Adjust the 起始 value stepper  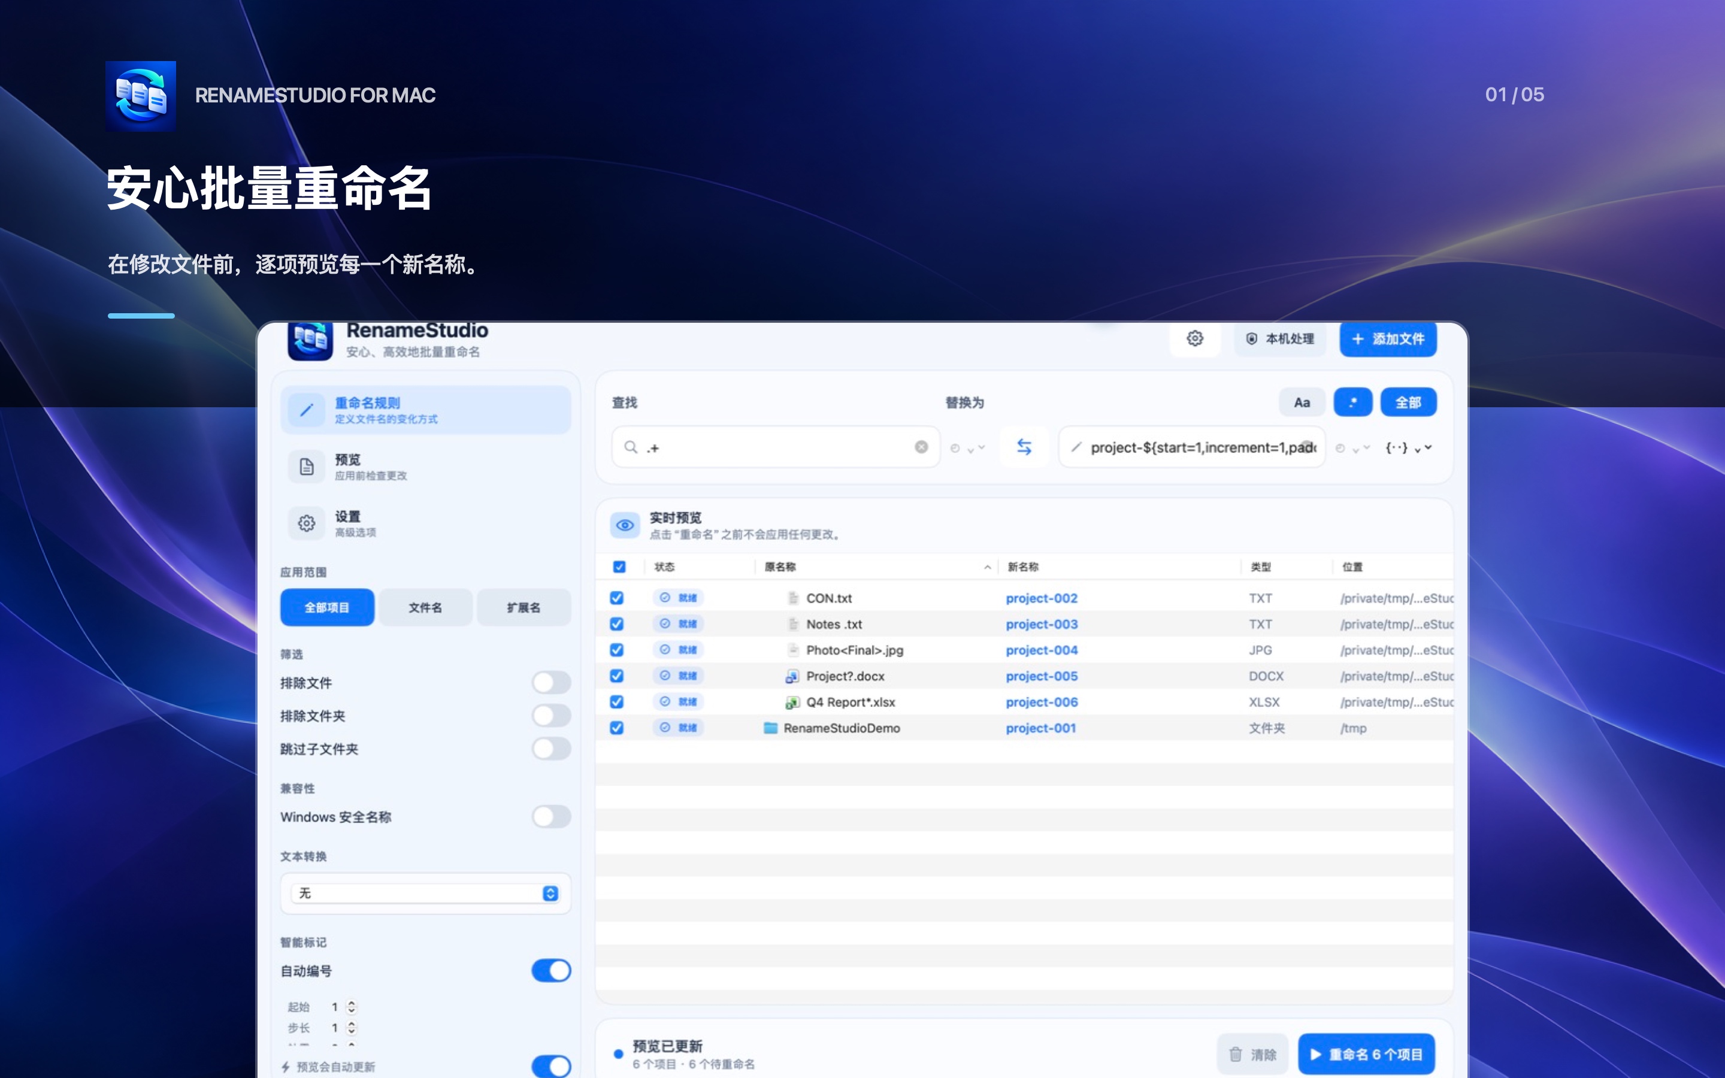[x=352, y=1007]
